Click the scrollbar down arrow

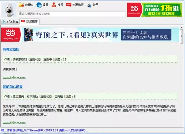[182, 125]
